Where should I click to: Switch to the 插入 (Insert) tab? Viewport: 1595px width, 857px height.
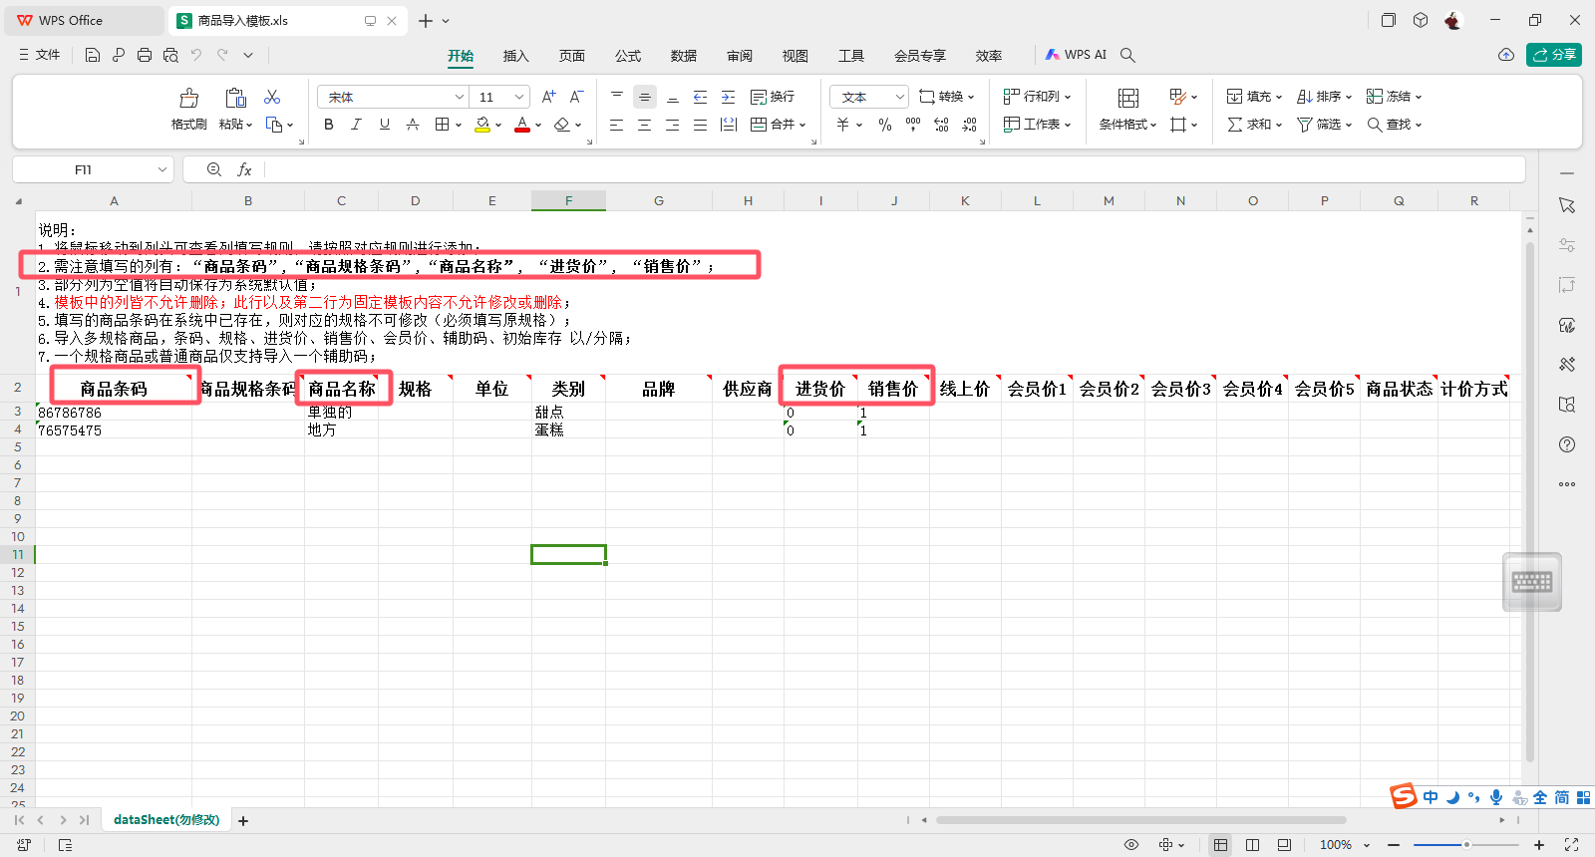pos(515,56)
